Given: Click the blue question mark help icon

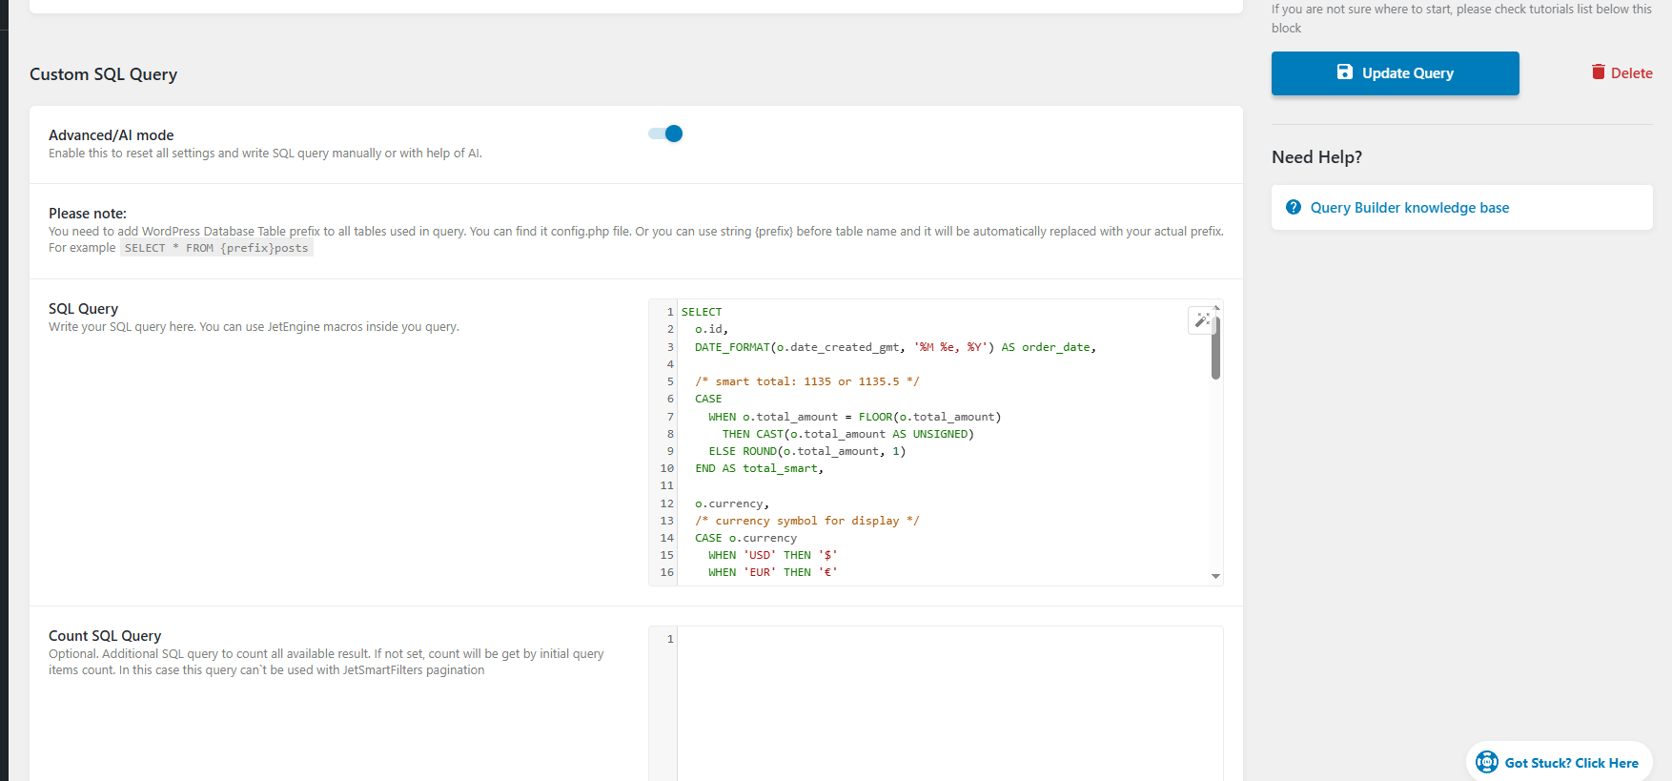Looking at the screenshot, I should coord(1293,208).
